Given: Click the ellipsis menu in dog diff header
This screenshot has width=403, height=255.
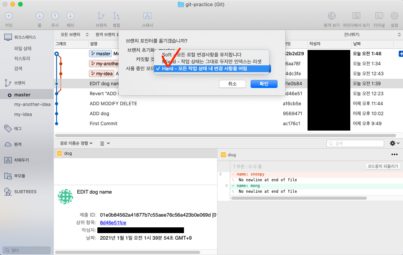Looking at the screenshot, I should (394, 154).
